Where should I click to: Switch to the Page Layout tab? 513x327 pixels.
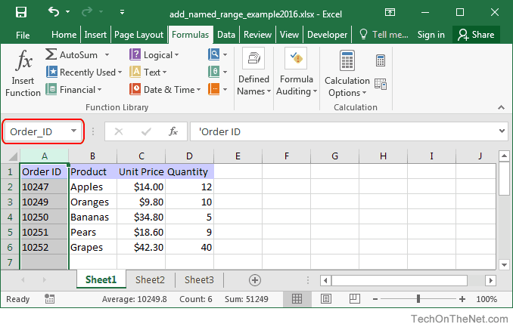pyautogui.click(x=138, y=35)
